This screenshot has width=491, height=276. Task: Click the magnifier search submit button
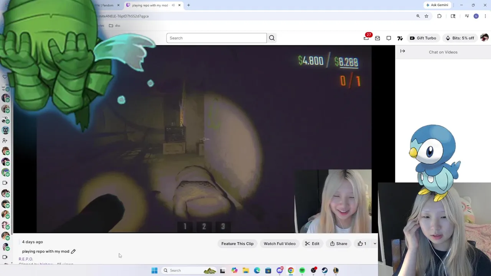click(272, 38)
